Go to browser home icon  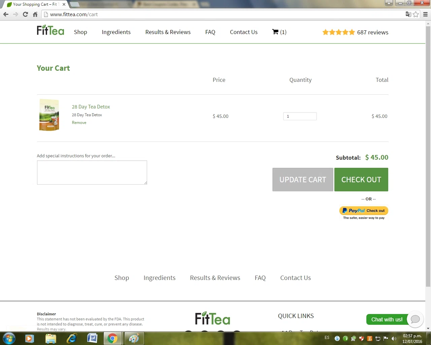pyautogui.click(x=35, y=14)
